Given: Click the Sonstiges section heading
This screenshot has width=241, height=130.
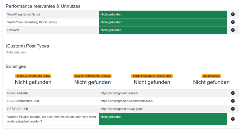Looking at the screenshot, I should (x=16, y=67).
